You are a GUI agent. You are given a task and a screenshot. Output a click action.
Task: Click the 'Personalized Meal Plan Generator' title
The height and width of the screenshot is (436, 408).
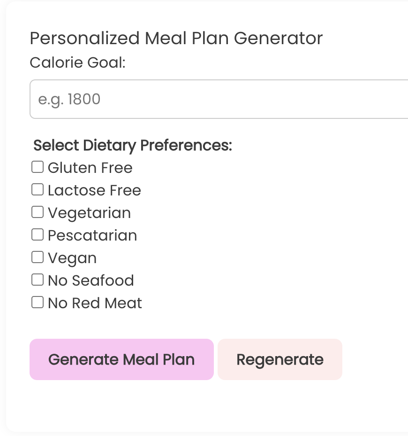click(x=176, y=38)
